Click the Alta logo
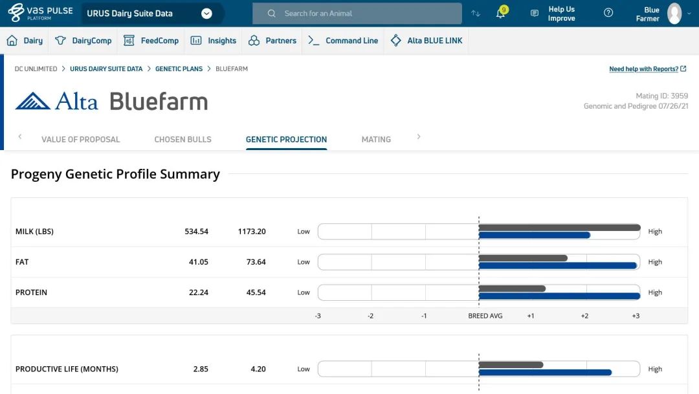This screenshot has height=394, width=699. [56, 101]
